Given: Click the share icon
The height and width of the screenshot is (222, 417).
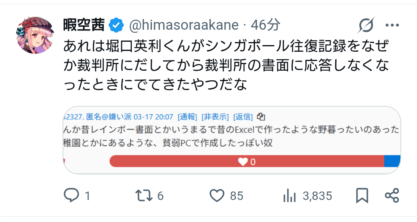Looking at the screenshot, I should tap(392, 196).
